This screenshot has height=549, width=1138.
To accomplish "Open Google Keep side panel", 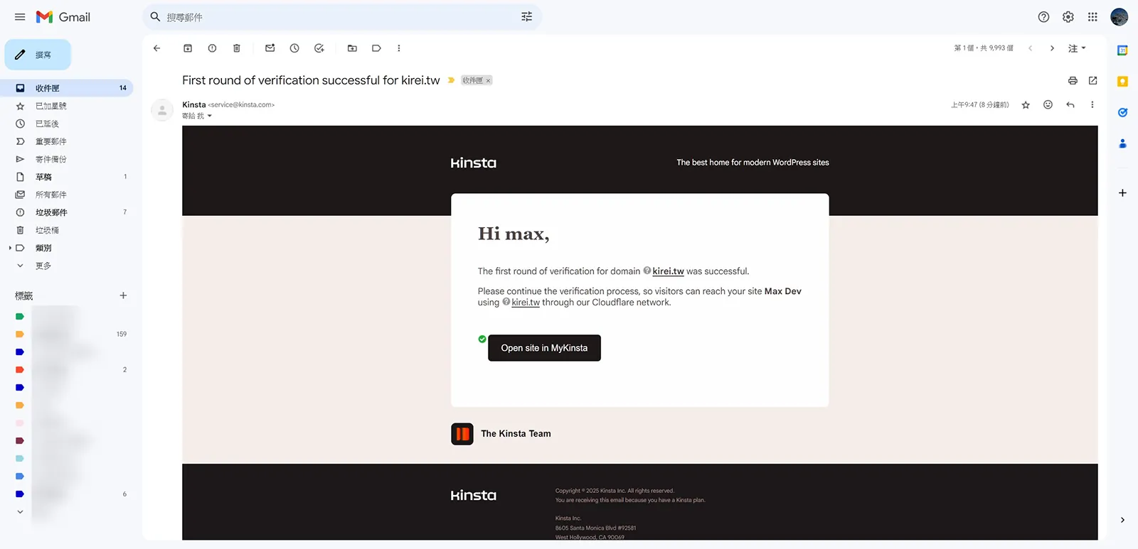I will tap(1122, 81).
